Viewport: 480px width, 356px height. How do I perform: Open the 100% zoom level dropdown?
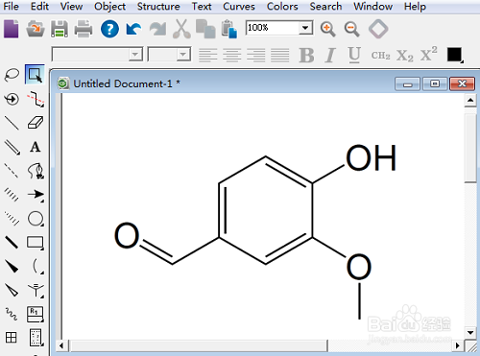[x=305, y=28]
